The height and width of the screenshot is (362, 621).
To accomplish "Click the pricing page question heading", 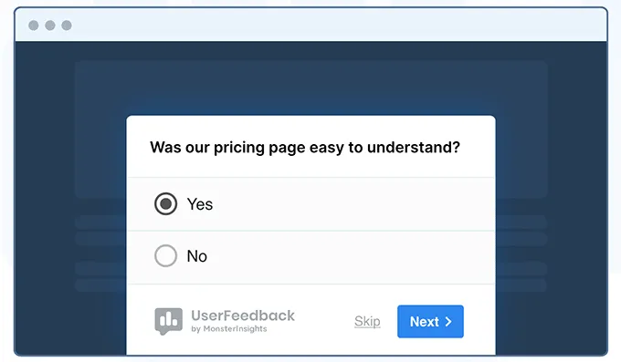I will 305,147.
